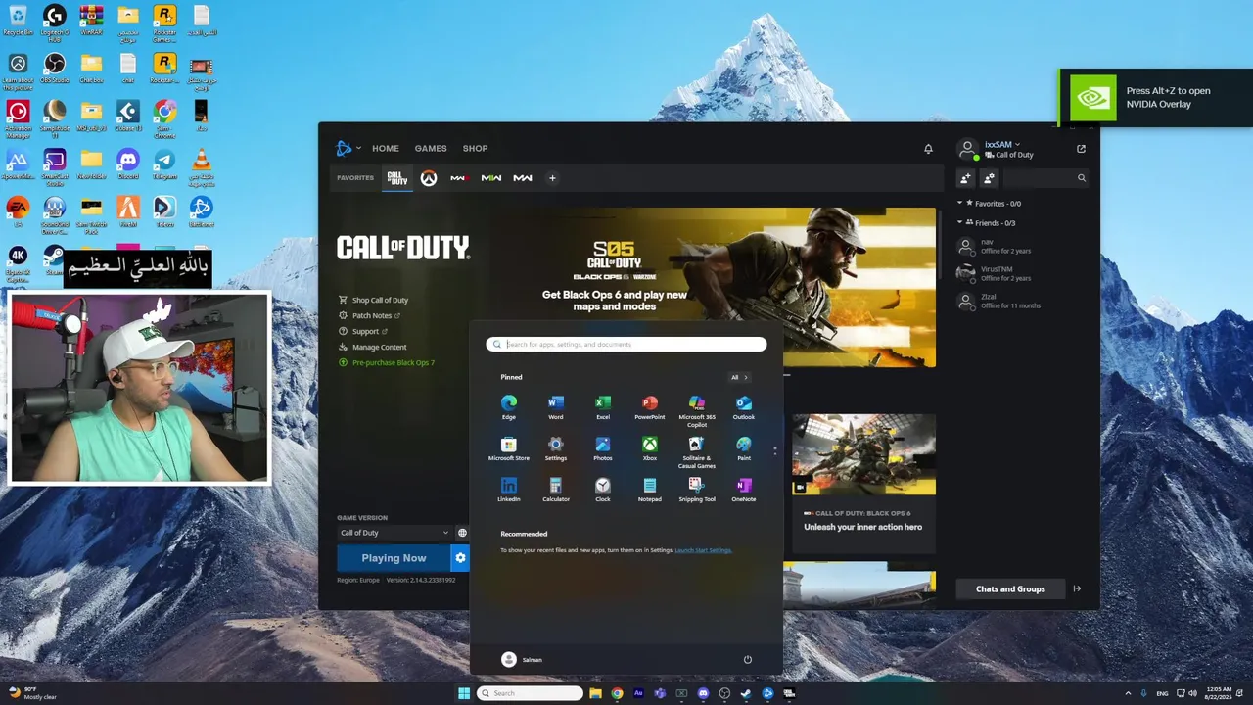Click Battle.net friends search box
1253x705 pixels.
click(1046, 178)
